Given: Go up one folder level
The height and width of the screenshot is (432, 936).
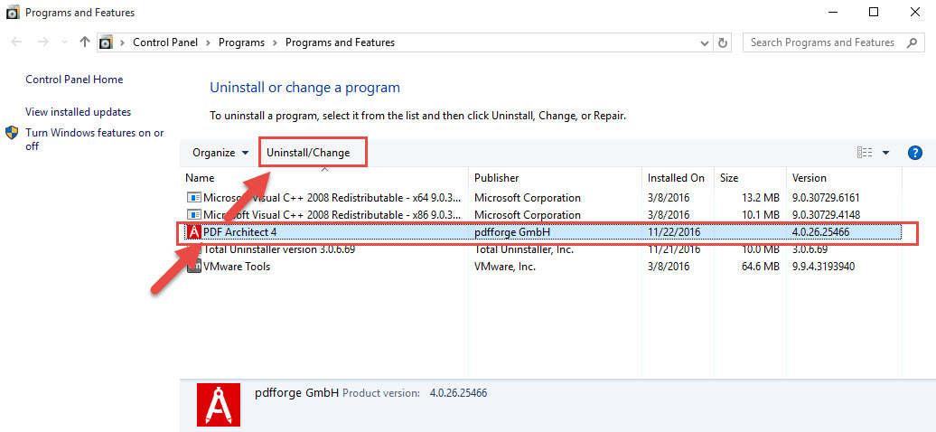Looking at the screenshot, I should pyautogui.click(x=85, y=42).
